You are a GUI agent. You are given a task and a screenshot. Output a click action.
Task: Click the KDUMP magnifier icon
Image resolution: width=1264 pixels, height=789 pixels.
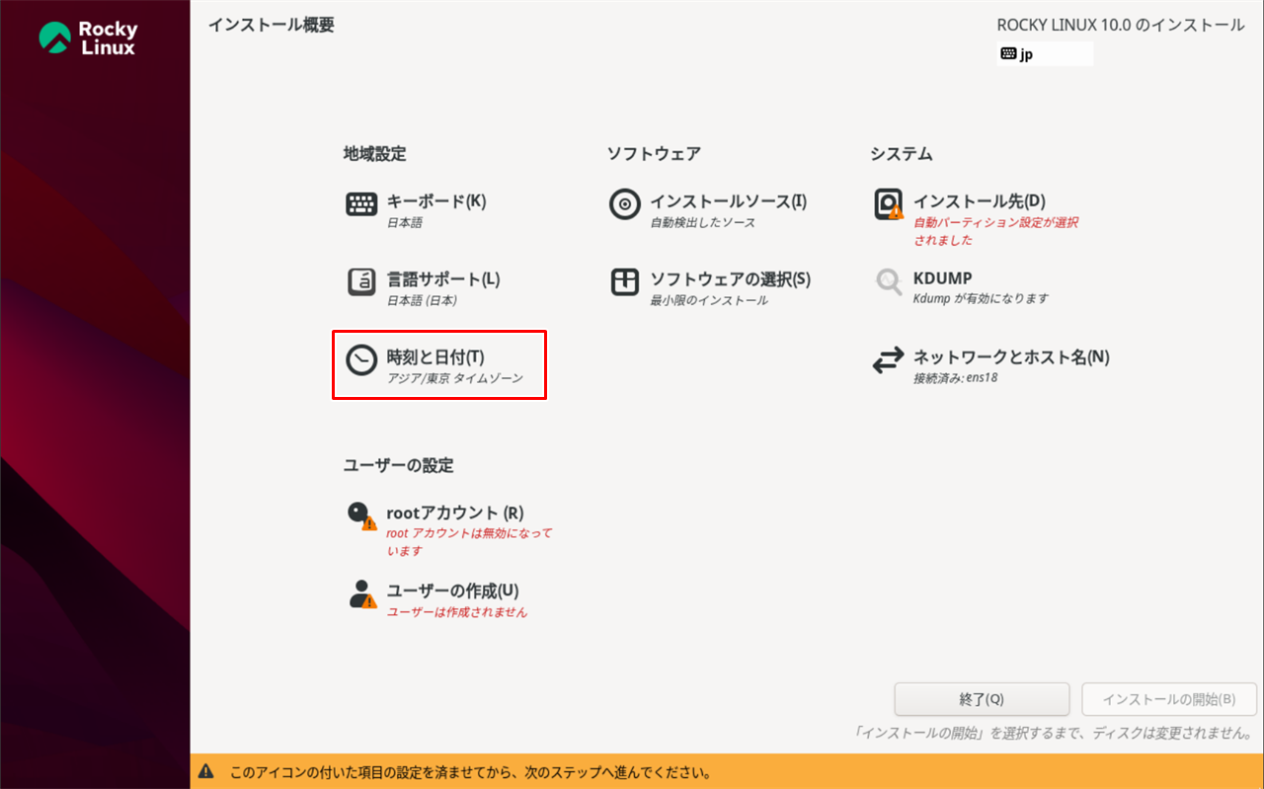[888, 282]
